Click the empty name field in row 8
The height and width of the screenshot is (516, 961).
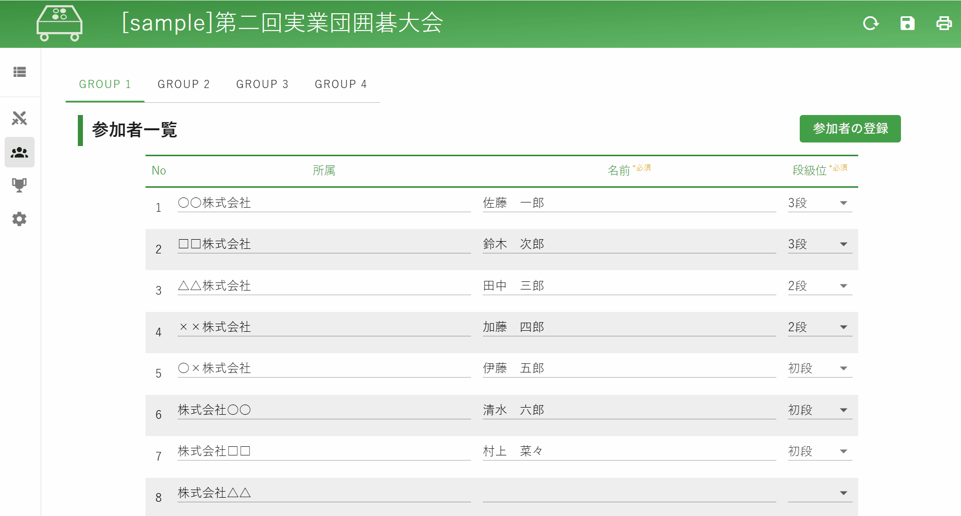[629, 493]
